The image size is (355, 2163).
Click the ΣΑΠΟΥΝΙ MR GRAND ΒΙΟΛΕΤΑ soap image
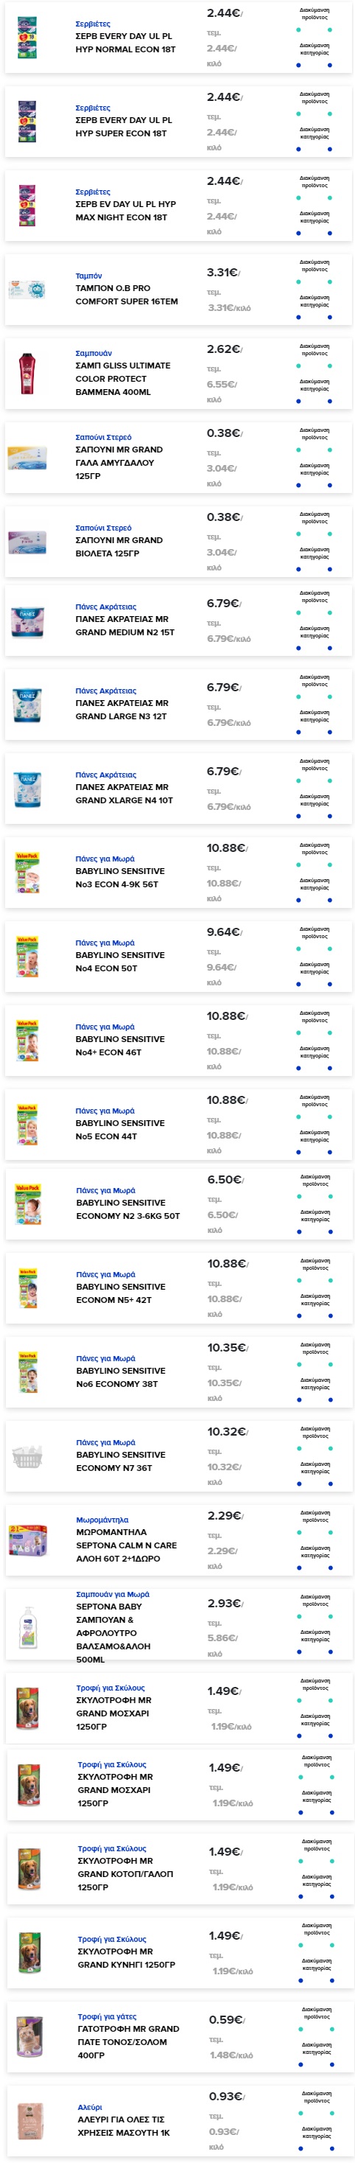point(28,541)
